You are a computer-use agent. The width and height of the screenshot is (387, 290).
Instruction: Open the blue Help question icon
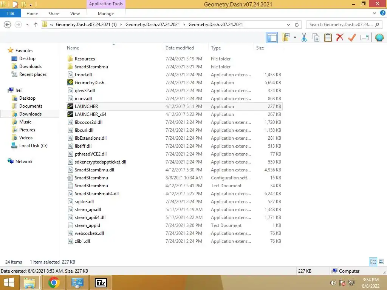[x=383, y=13]
